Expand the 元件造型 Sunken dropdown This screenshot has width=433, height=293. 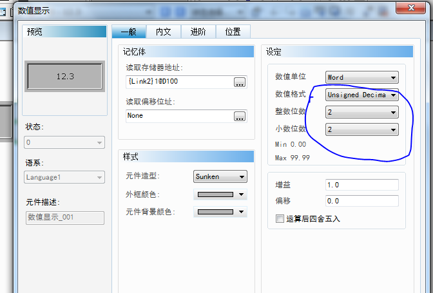coord(220,176)
